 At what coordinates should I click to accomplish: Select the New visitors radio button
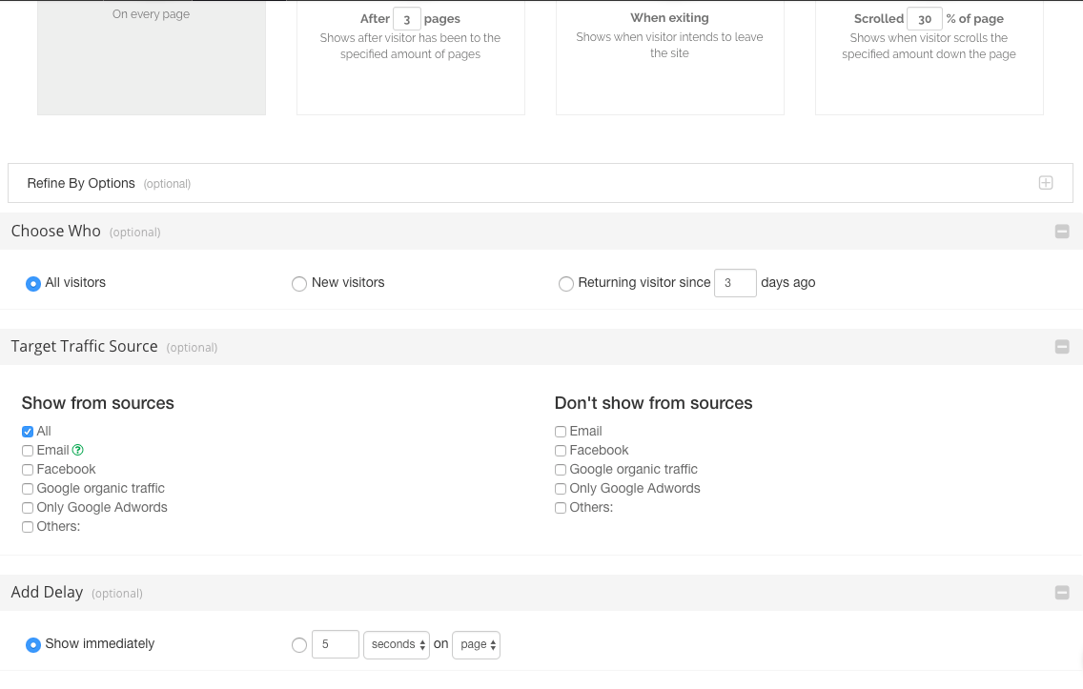tap(299, 284)
